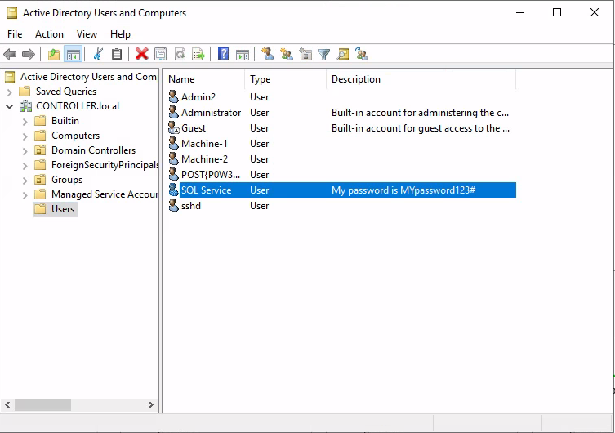Screen dimensions: 615x433
Task: Click the red Delete icon in toolbar
Action: (141, 55)
